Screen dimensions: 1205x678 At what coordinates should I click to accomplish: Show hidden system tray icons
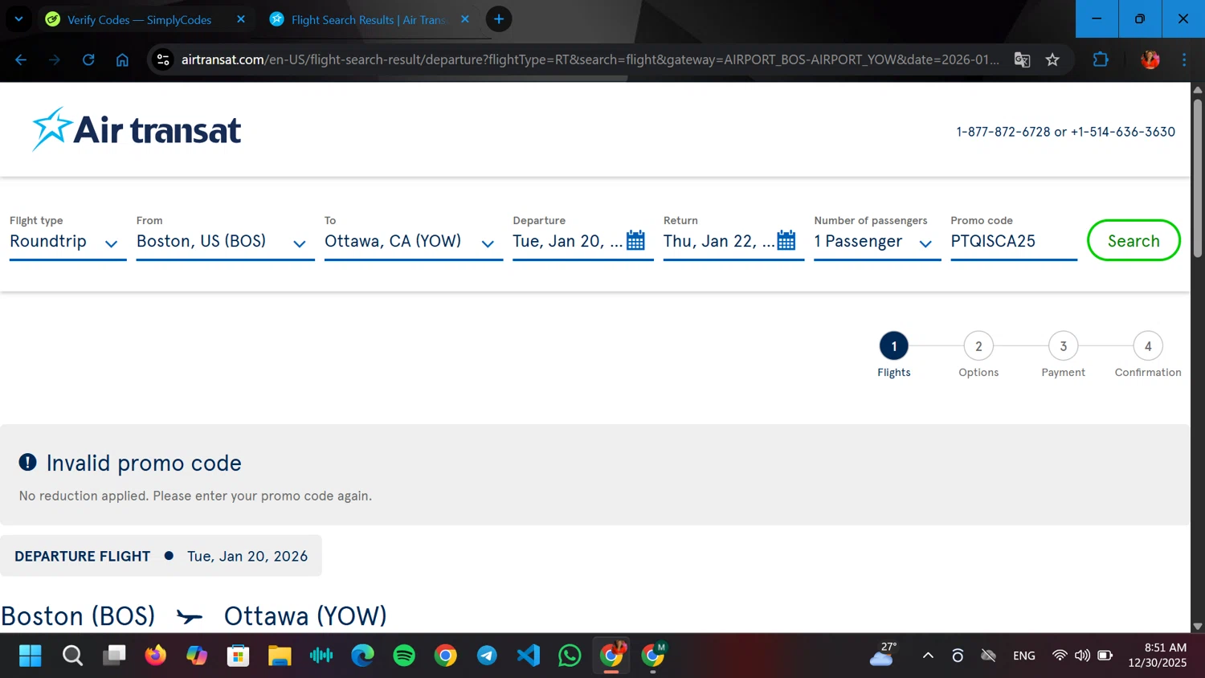tap(928, 656)
